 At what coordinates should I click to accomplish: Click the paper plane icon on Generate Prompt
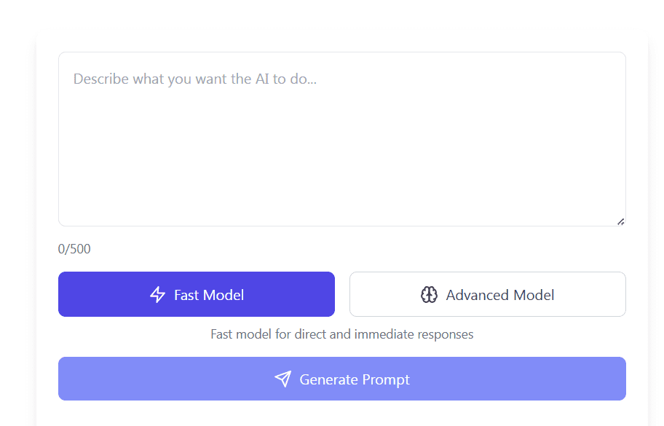click(x=284, y=379)
